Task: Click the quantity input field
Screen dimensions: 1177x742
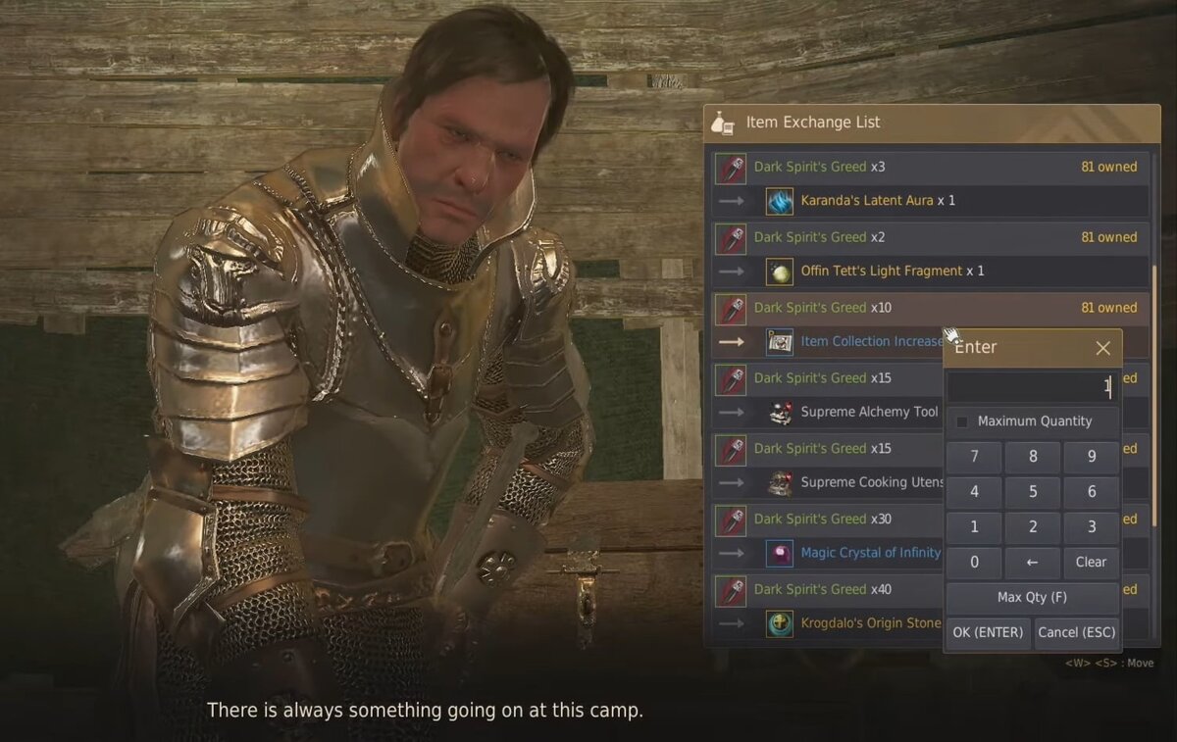Action: (1033, 387)
